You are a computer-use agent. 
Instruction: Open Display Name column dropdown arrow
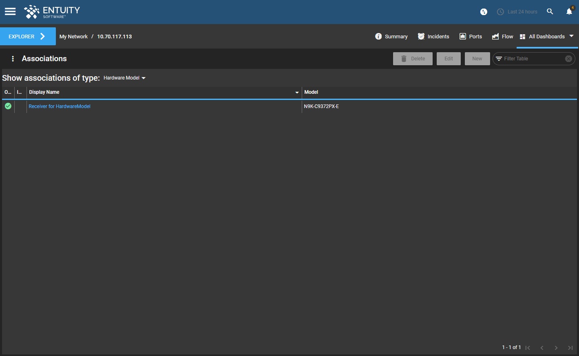coord(297,93)
